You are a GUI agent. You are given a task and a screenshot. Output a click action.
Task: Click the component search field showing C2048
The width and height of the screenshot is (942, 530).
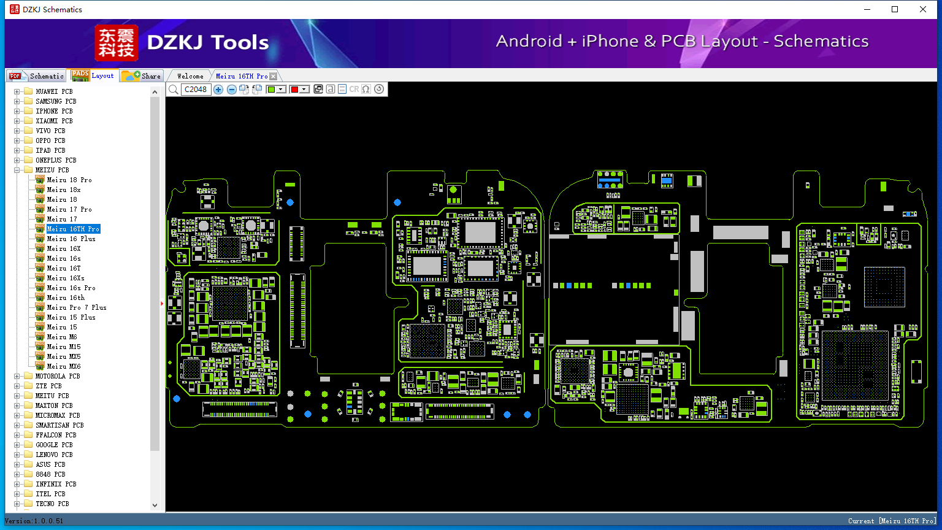(x=196, y=90)
